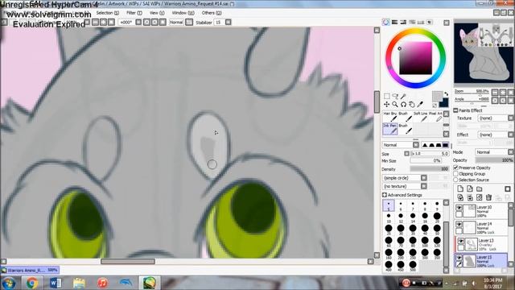
Task: Hide the Overlay Layer 13 eye icon
Action: point(461,242)
